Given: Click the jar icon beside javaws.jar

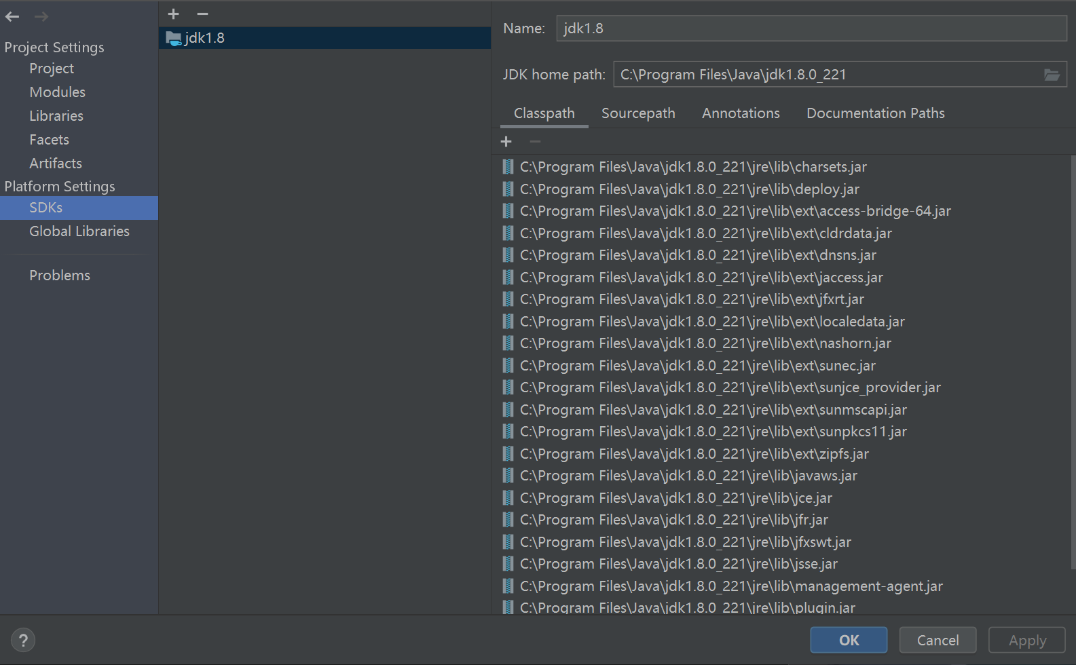Looking at the screenshot, I should point(508,476).
